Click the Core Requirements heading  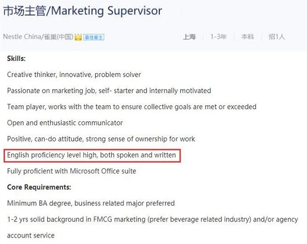[x=39, y=187]
